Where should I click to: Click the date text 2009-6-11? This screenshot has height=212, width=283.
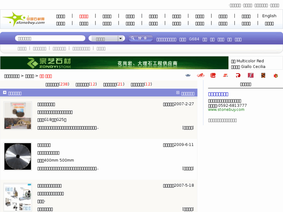click(x=184, y=145)
